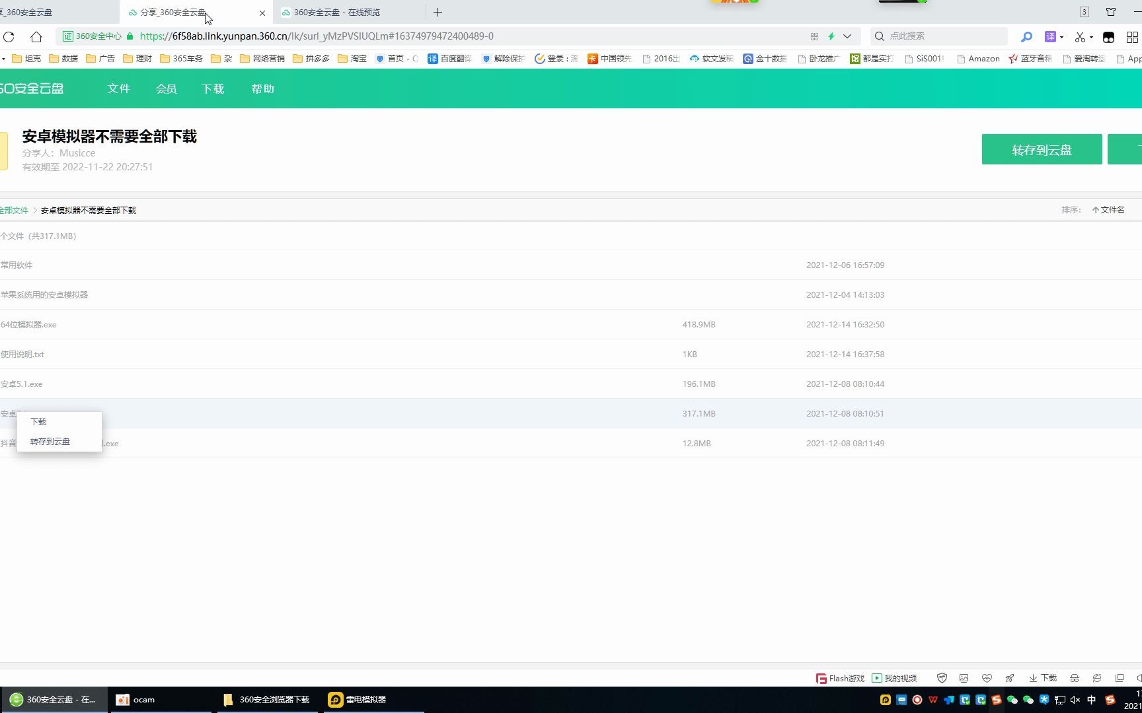
Task: Click the IE kernel mode icon in status bar
Action: [x=1097, y=678]
